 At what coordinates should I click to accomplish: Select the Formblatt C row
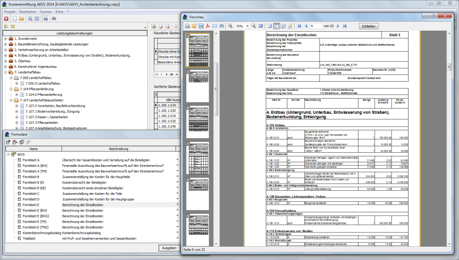(92, 194)
